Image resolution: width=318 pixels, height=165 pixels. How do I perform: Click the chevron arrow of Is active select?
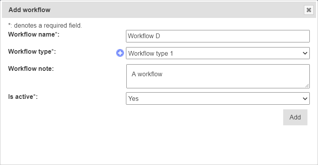click(x=305, y=98)
